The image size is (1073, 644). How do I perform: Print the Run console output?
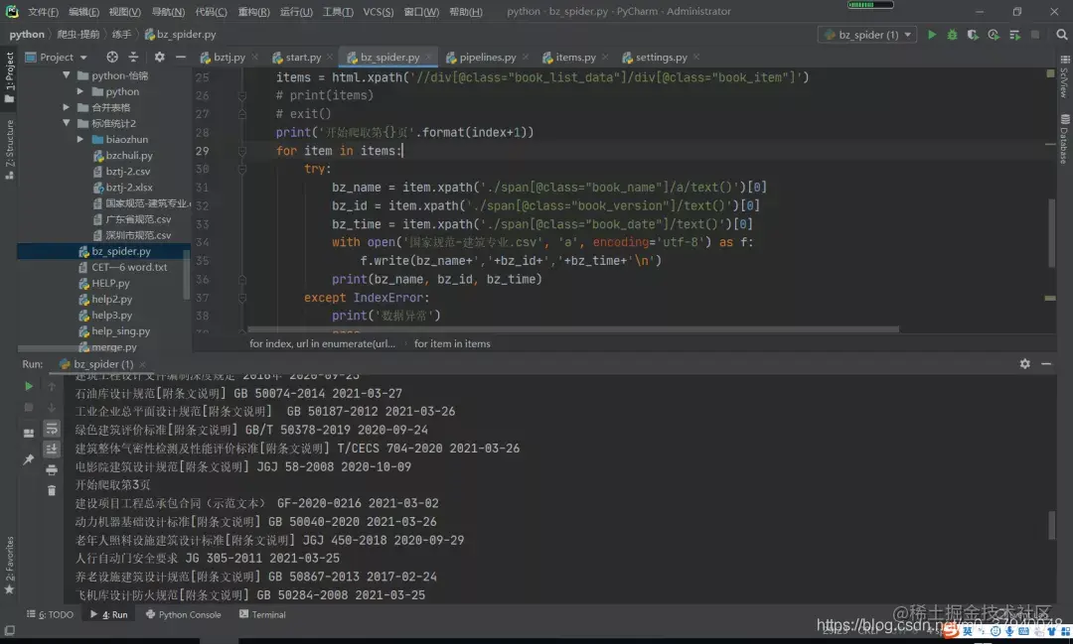click(x=52, y=469)
